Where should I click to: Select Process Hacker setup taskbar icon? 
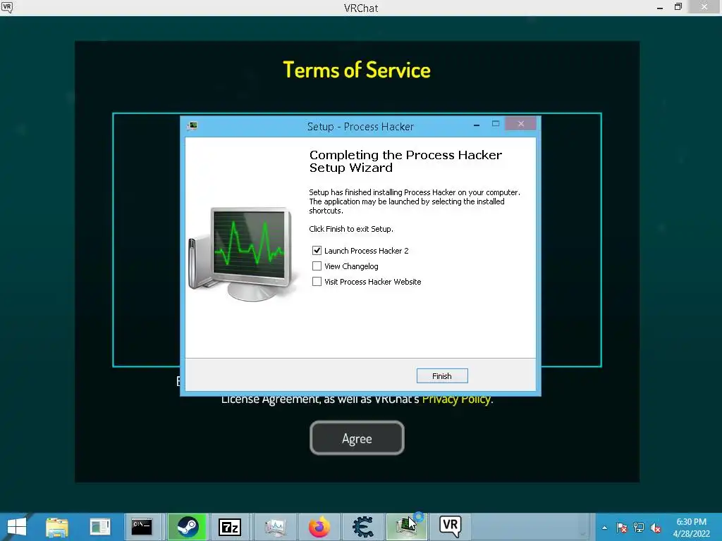point(407,527)
